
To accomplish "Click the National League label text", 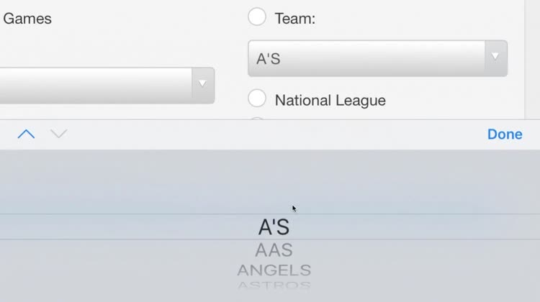I will (x=330, y=101).
